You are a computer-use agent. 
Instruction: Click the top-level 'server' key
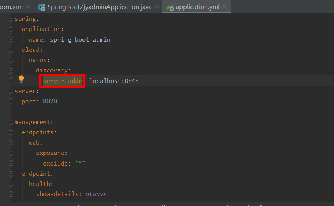pyautogui.click(x=25, y=91)
